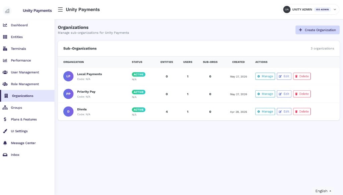
Task: Click the Create Organization button
Action: click(x=318, y=30)
